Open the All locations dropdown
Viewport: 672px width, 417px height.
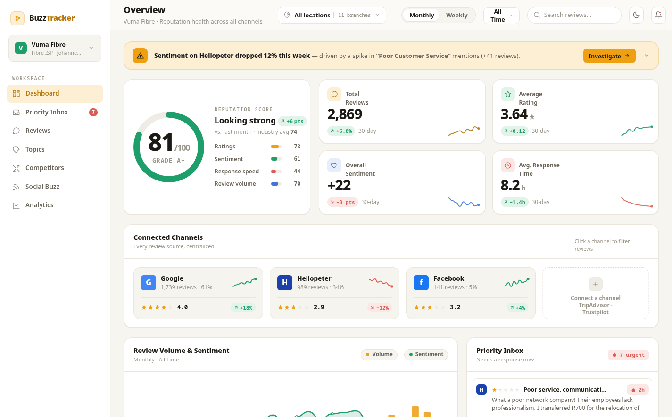332,15
